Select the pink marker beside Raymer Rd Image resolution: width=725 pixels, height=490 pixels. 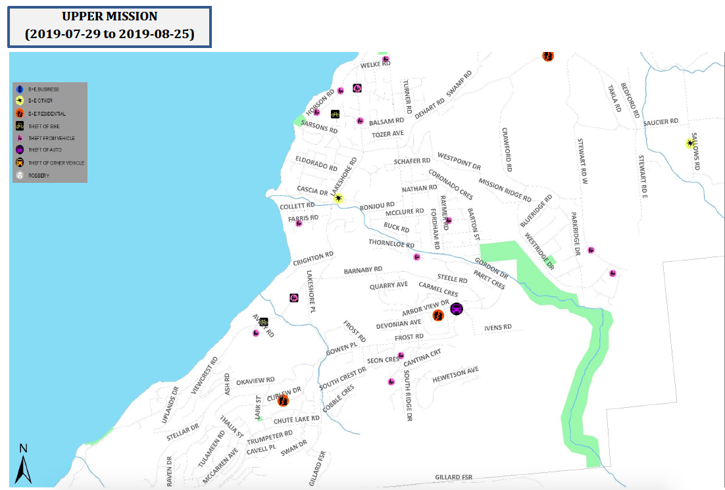(x=449, y=220)
